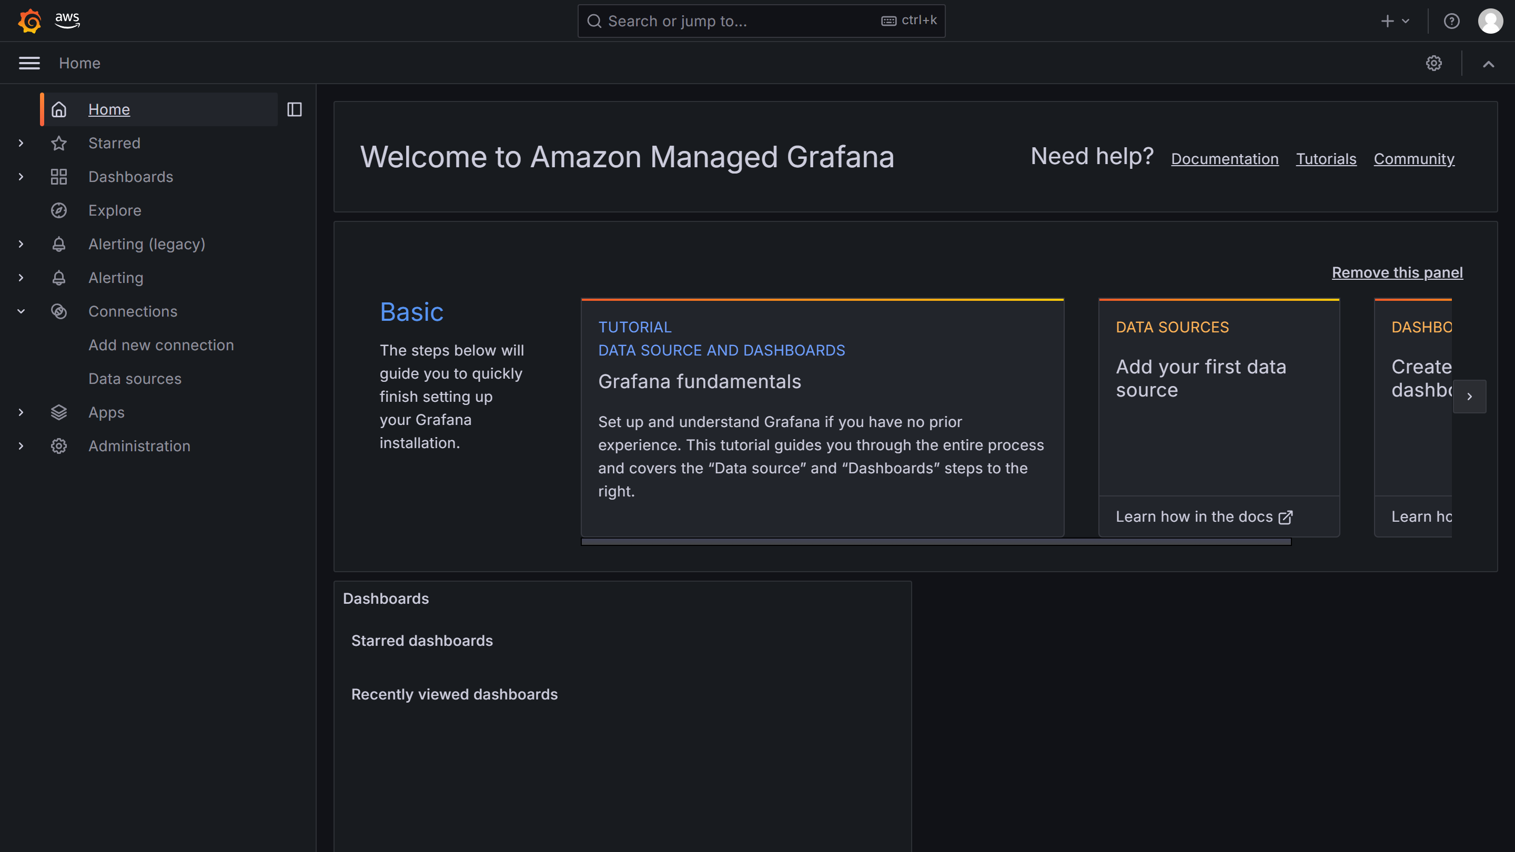Expand the Dashboards section chevron
Screen dimensions: 1515x852
[21, 176]
